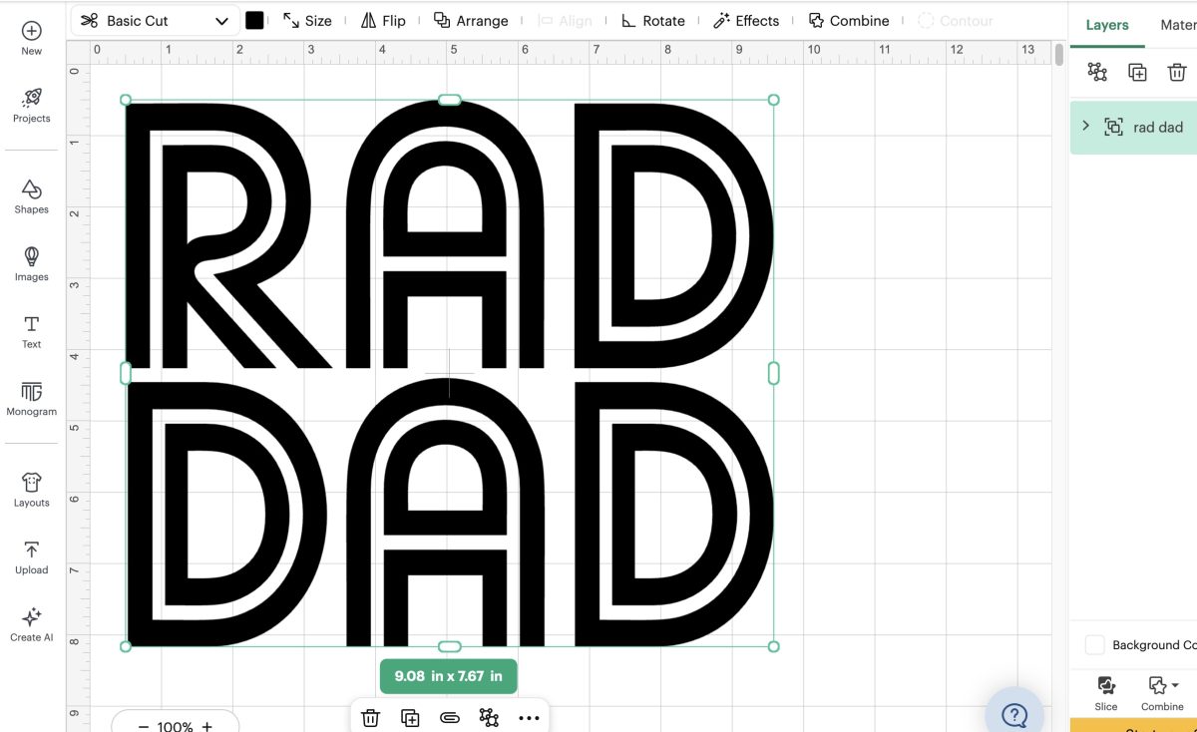Click the bottom-left selection handle
The height and width of the screenshot is (732, 1197).
[x=126, y=646]
